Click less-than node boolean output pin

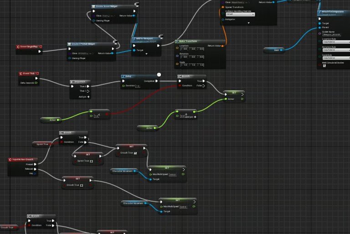click(107, 114)
